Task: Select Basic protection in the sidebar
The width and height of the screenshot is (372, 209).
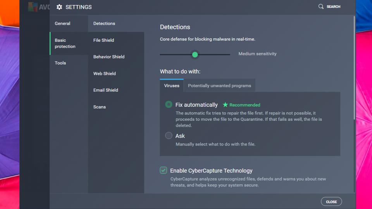Action: click(x=65, y=43)
